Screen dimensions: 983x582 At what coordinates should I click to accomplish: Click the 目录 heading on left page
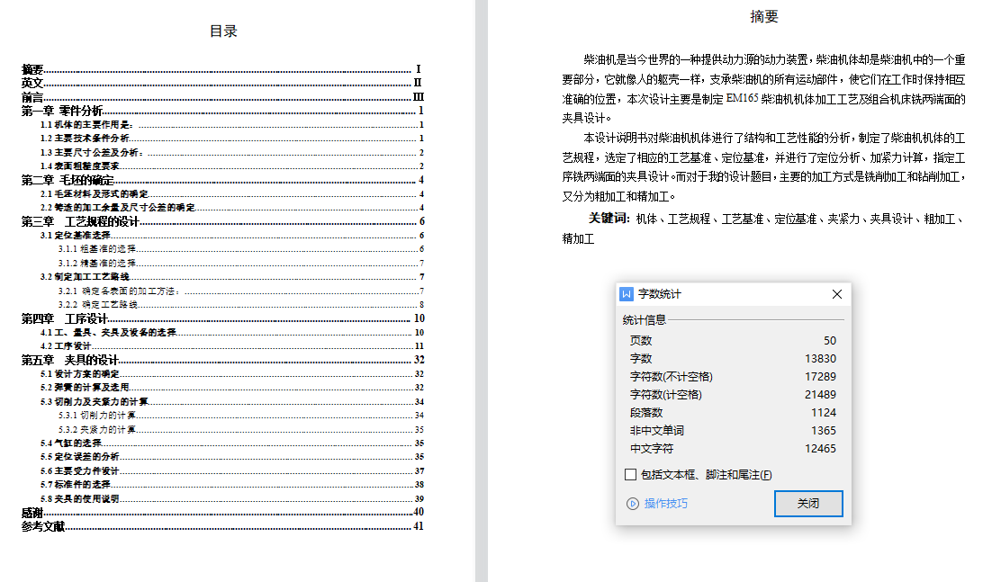tap(223, 31)
